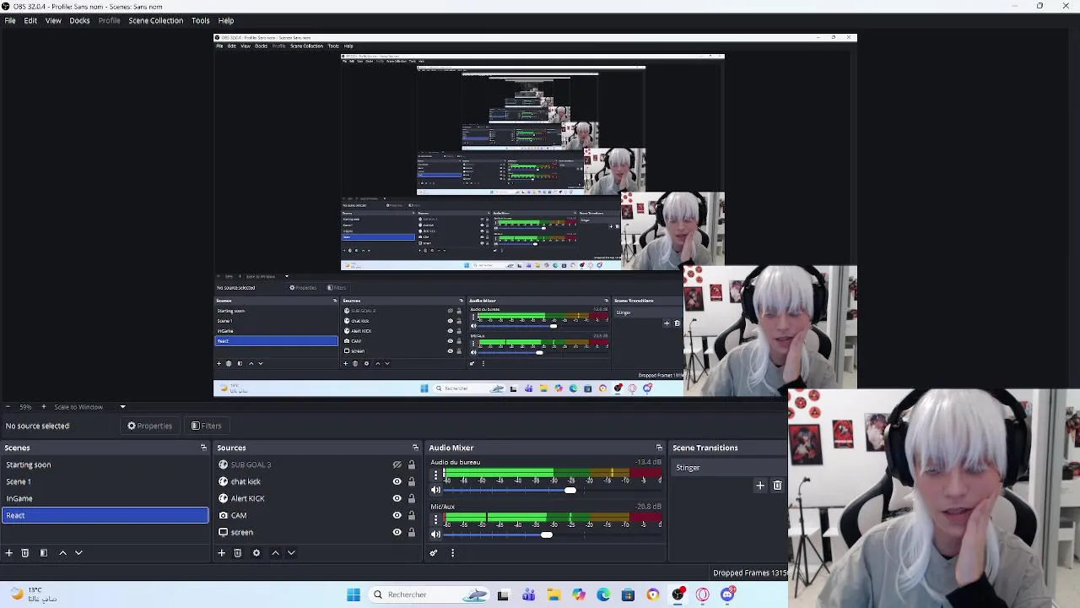Open Mic/Aux three-dot options menu
1080x608 pixels.
pyautogui.click(x=435, y=519)
